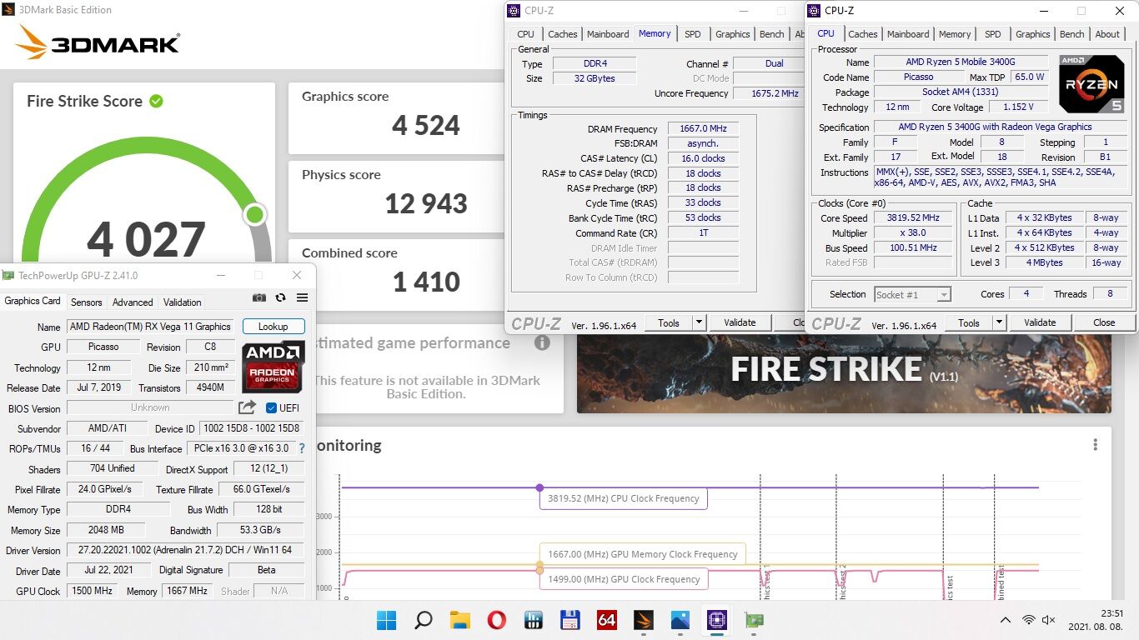Open the Tools dropdown arrow in the Memory CPU-Z window
1139x640 pixels.
coord(699,322)
